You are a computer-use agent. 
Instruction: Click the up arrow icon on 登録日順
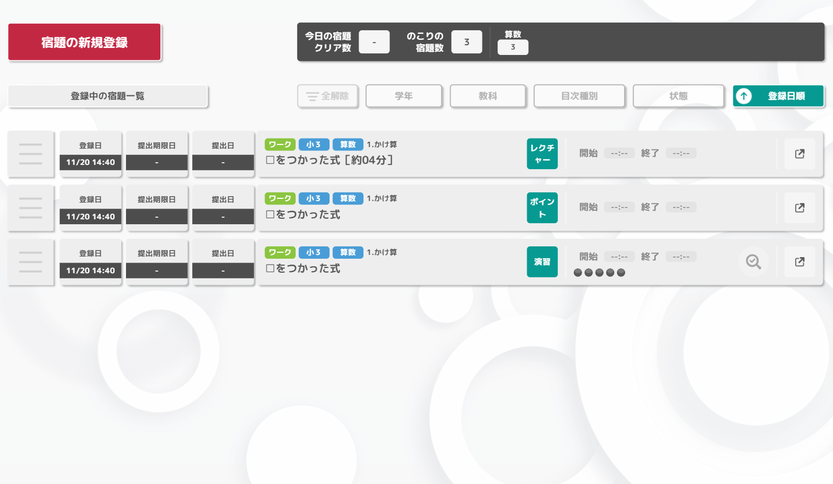point(744,96)
